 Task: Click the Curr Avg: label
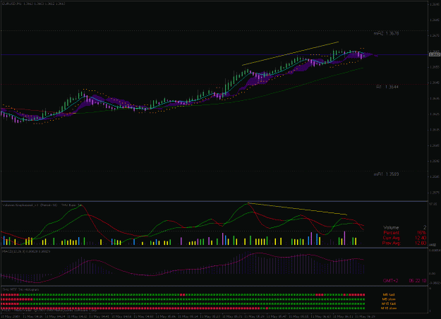[391, 238]
